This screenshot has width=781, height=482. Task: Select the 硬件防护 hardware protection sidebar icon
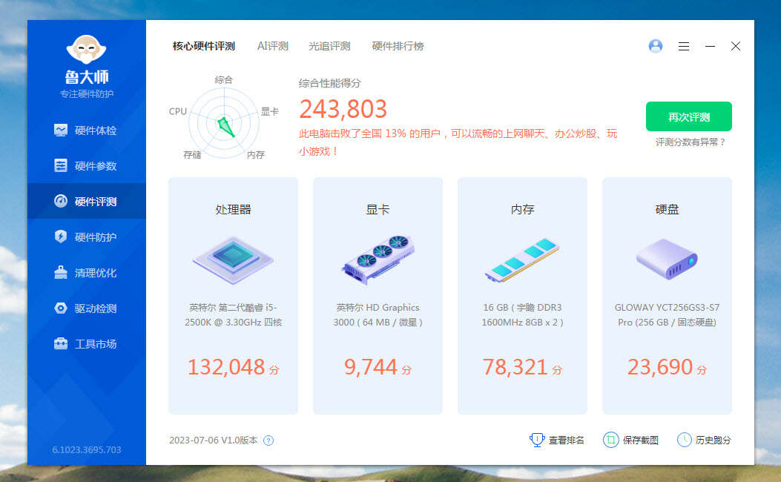86,237
